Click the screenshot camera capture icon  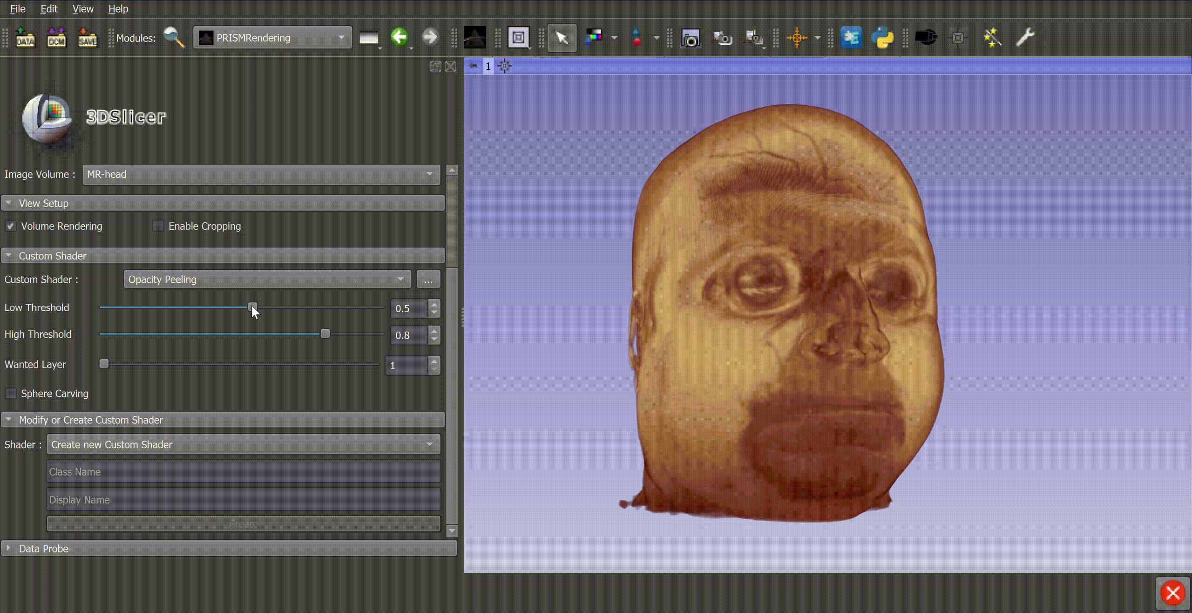(x=691, y=38)
